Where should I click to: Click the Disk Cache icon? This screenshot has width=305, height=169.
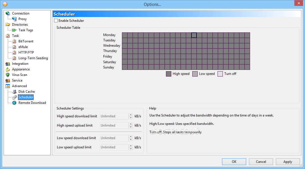click(14, 92)
